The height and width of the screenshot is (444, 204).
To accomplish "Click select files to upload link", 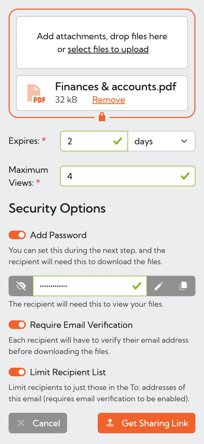I will 108,49.
